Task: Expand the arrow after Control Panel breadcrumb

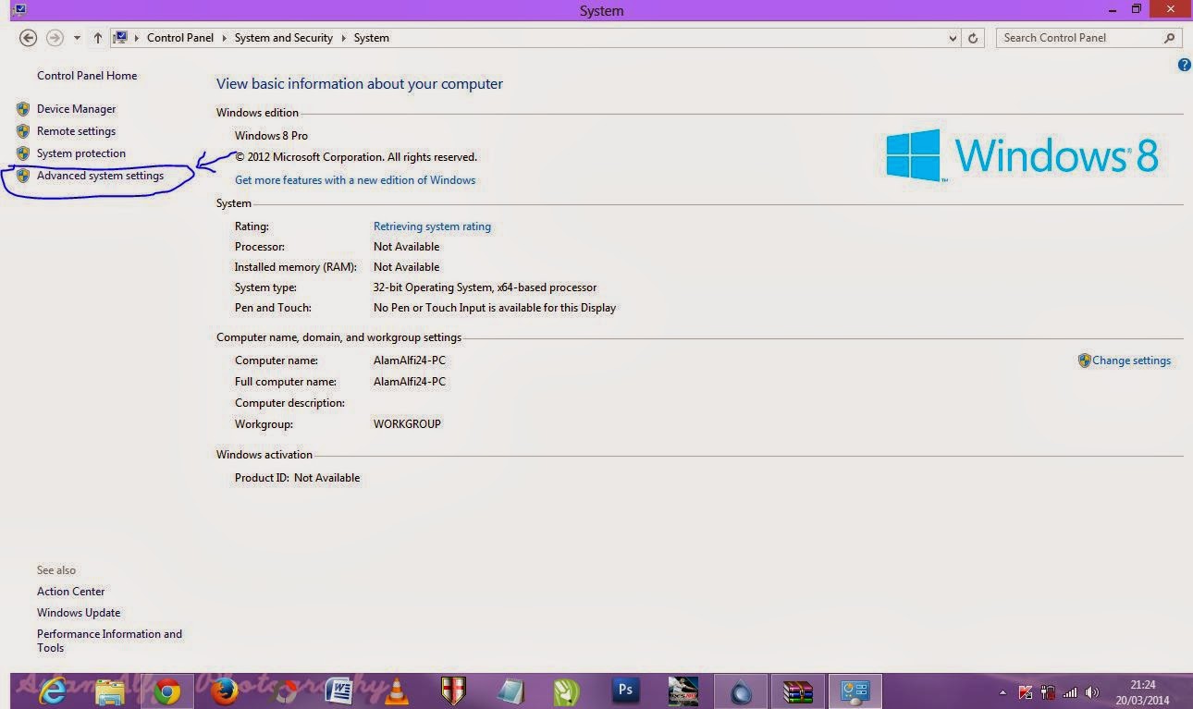Action: (225, 38)
